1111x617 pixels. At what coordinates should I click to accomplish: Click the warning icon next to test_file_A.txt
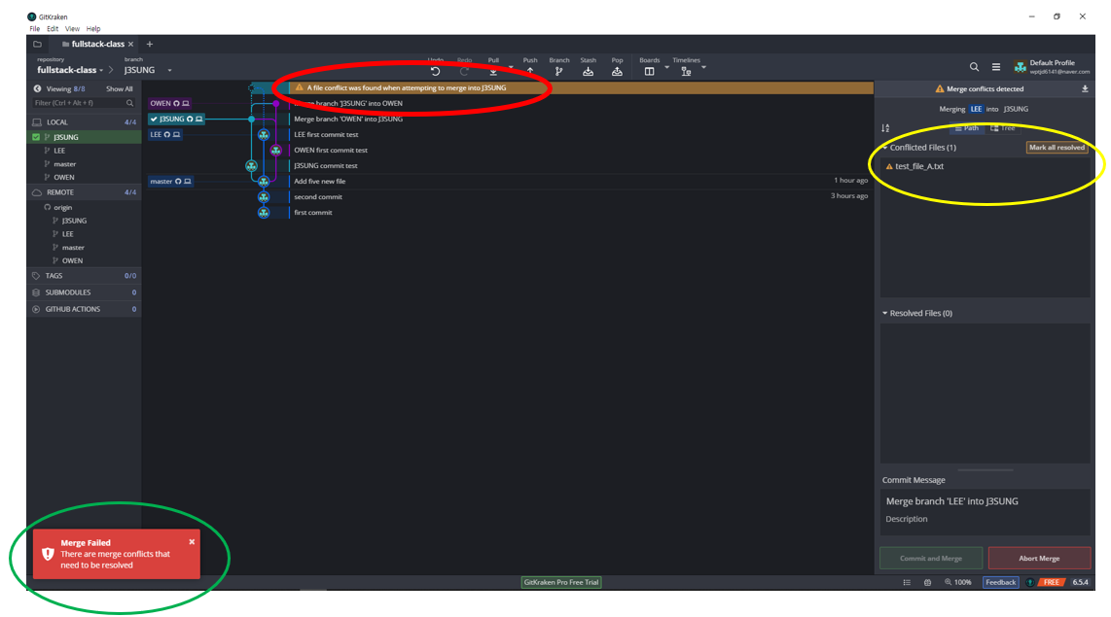(x=889, y=166)
